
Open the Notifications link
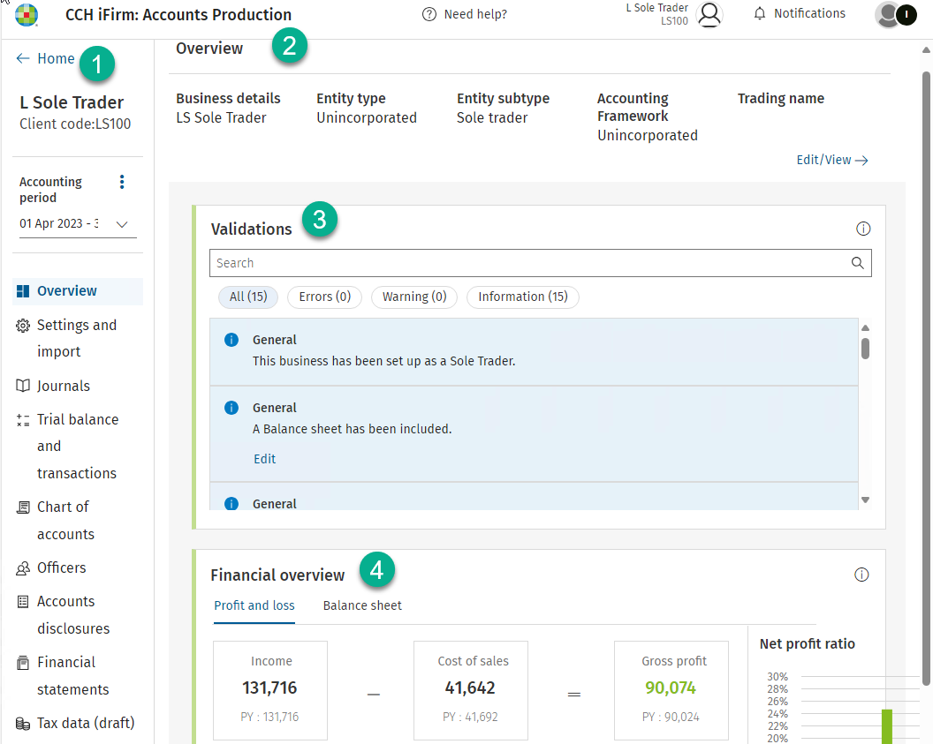tap(809, 13)
